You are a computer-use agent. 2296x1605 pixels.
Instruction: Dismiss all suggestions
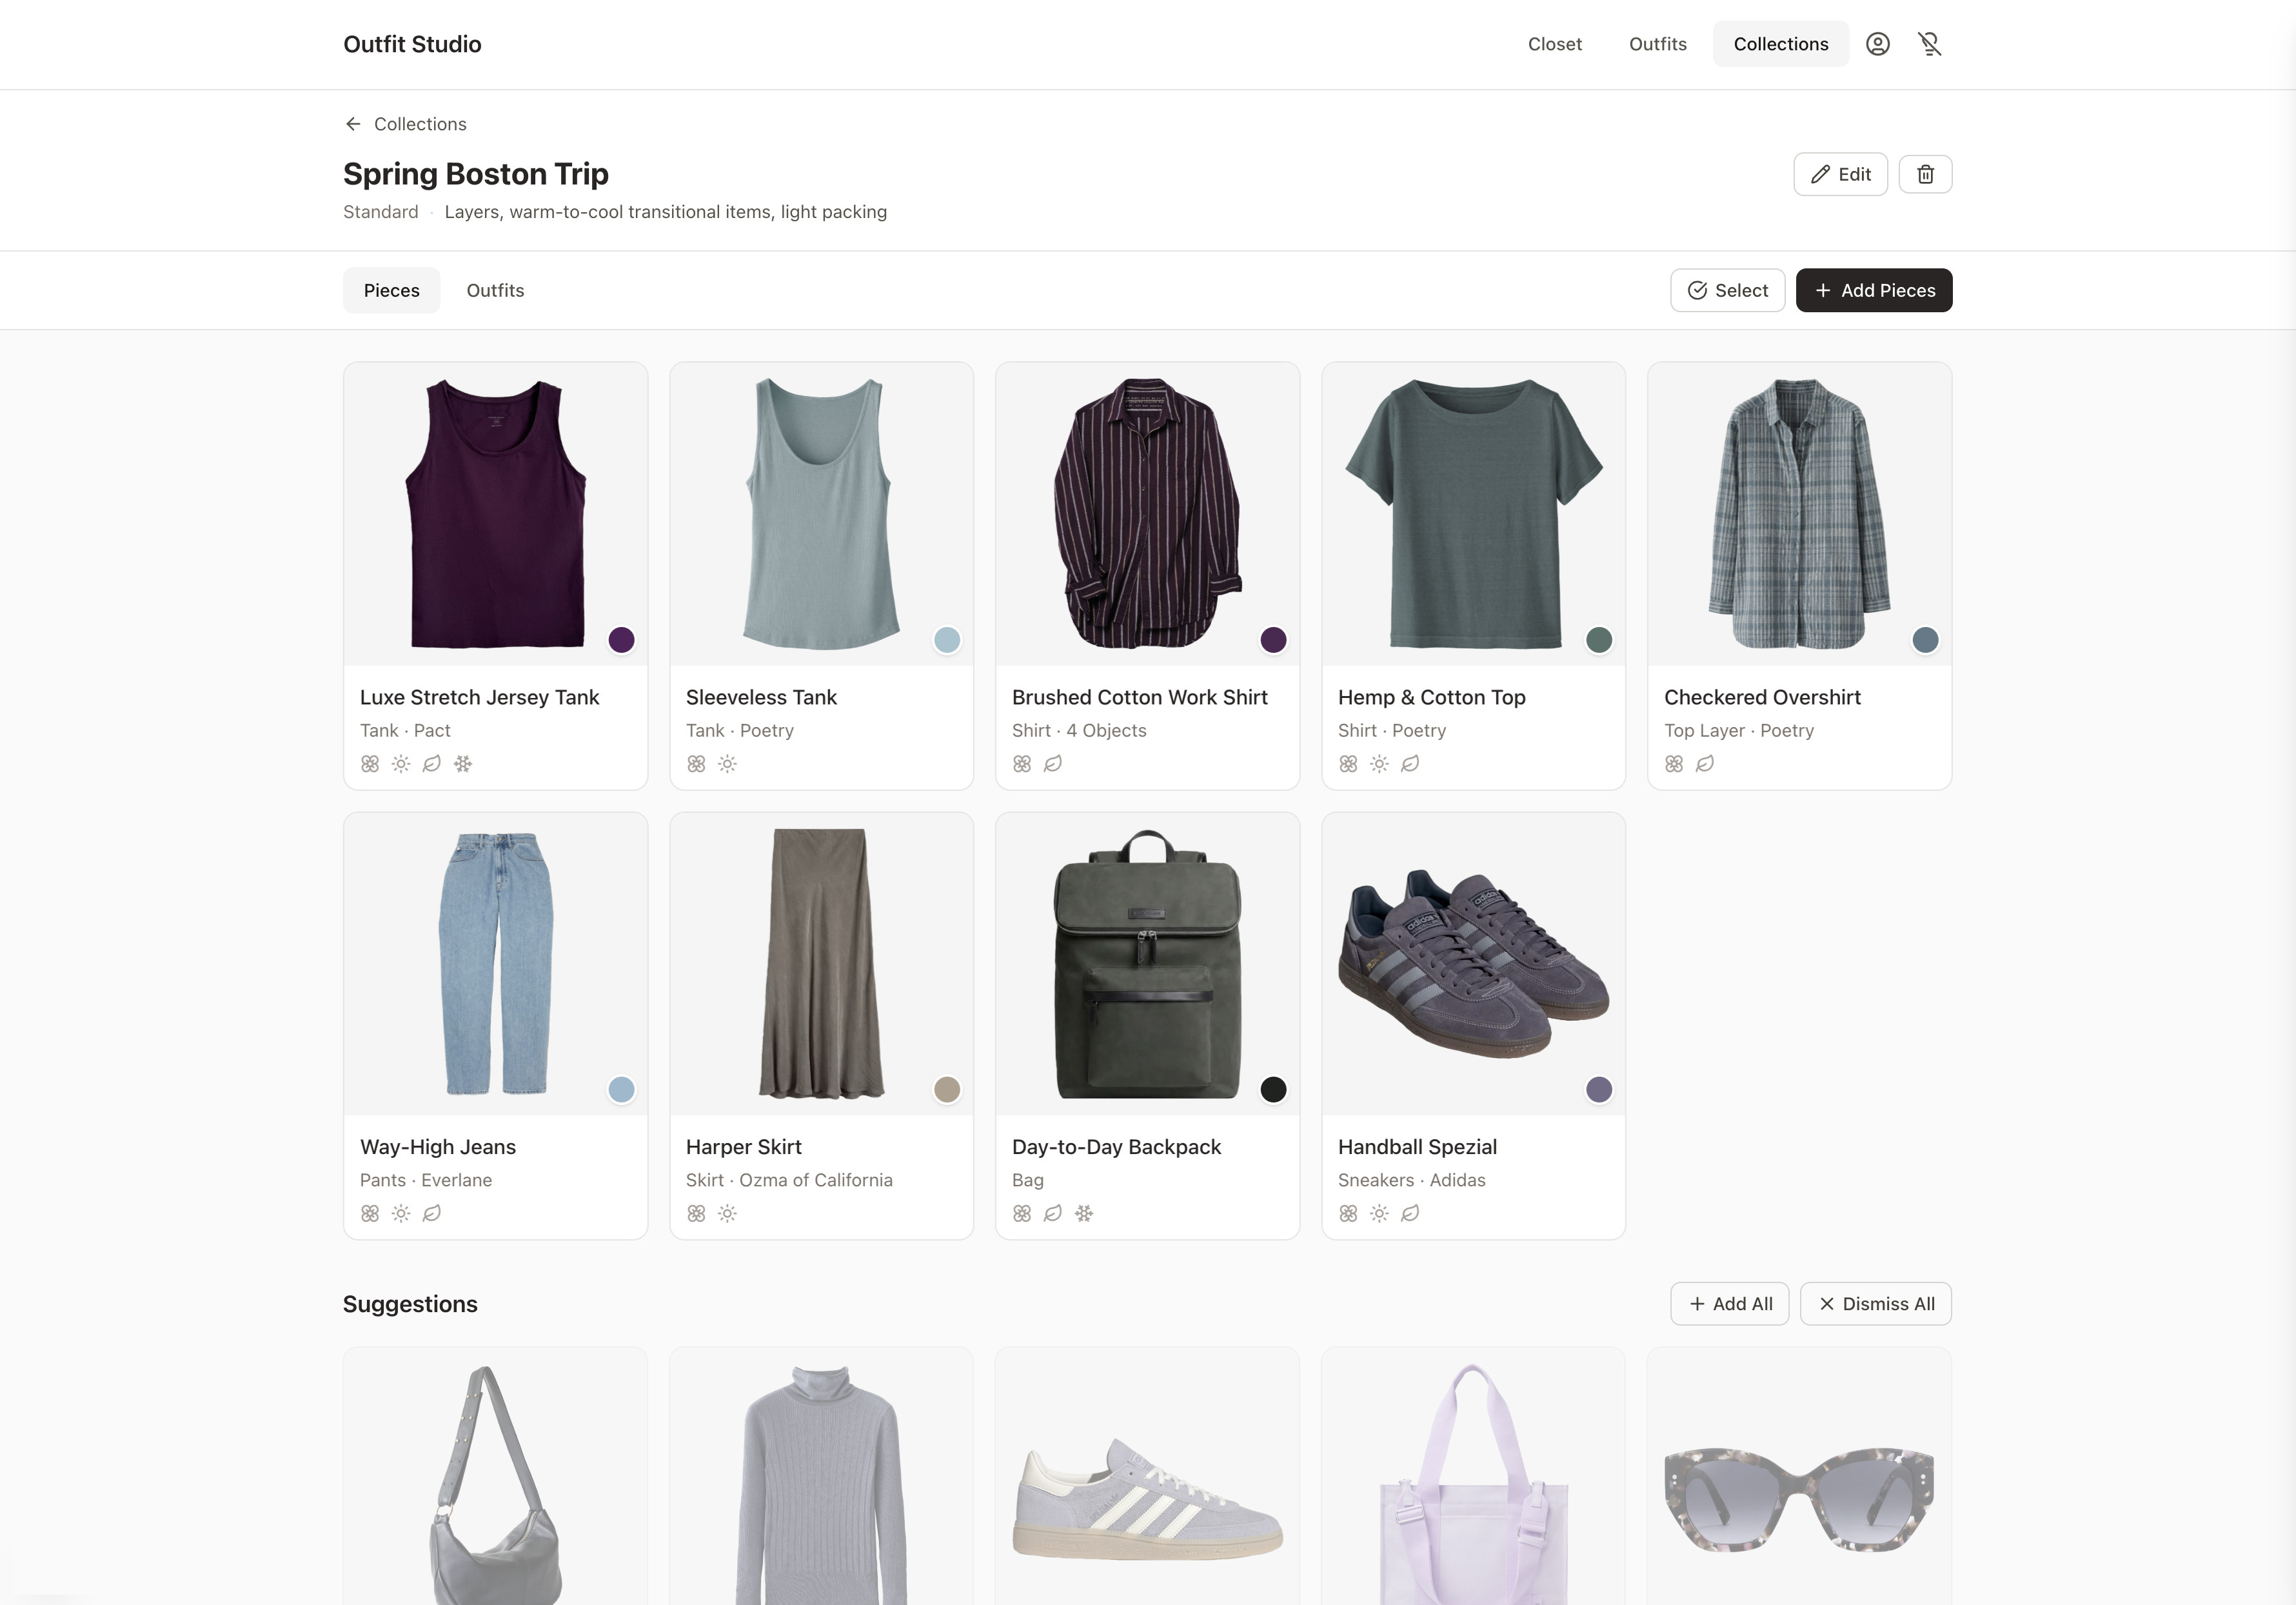pyautogui.click(x=1875, y=1303)
